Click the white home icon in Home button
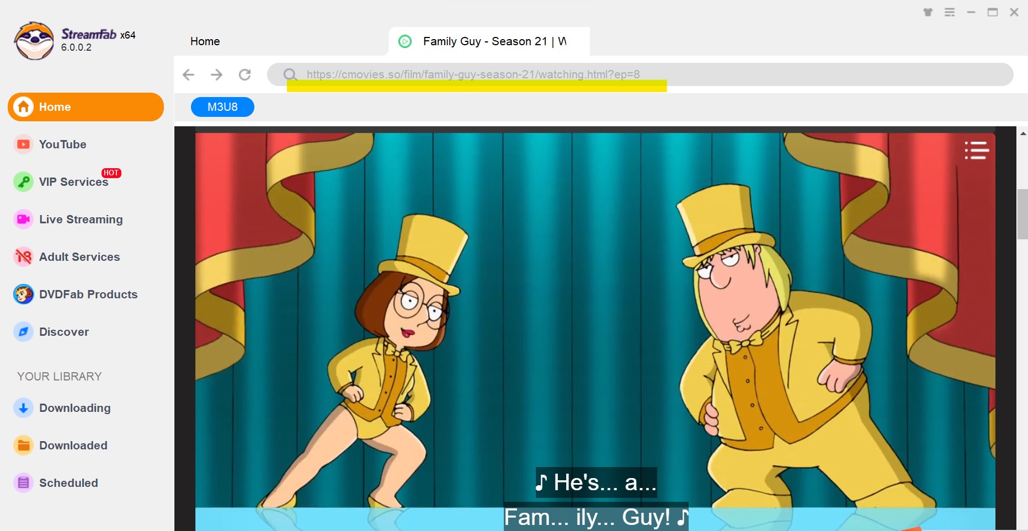The image size is (1028, 531). [x=23, y=106]
